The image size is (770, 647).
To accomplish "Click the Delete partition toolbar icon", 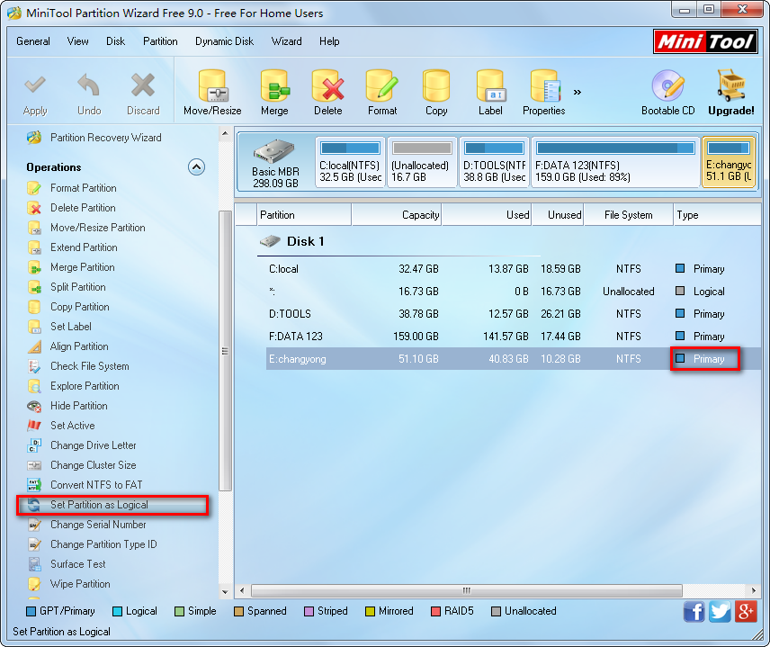I will (x=328, y=92).
